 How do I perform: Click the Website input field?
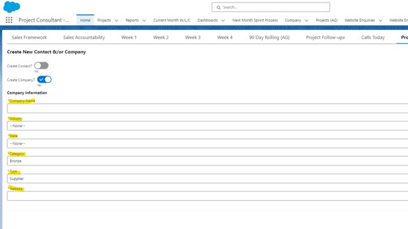pyautogui.click(x=207, y=196)
